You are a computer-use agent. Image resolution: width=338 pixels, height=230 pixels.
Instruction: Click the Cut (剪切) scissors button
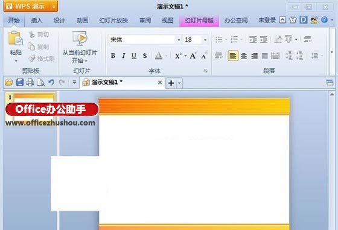[x=39, y=34]
